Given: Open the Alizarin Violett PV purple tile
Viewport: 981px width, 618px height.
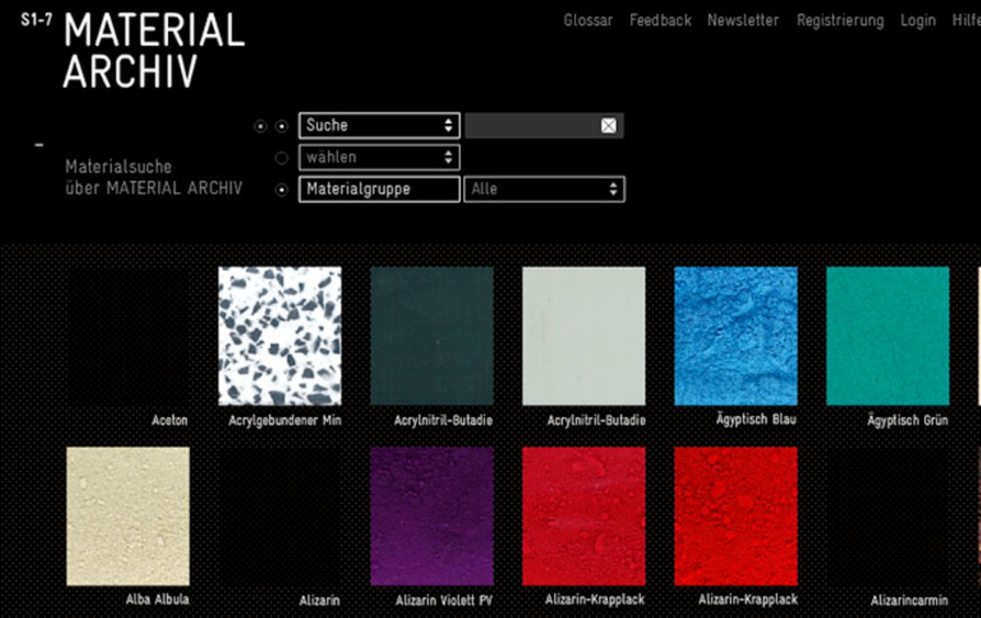Looking at the screenshot, I should point(432,516).
